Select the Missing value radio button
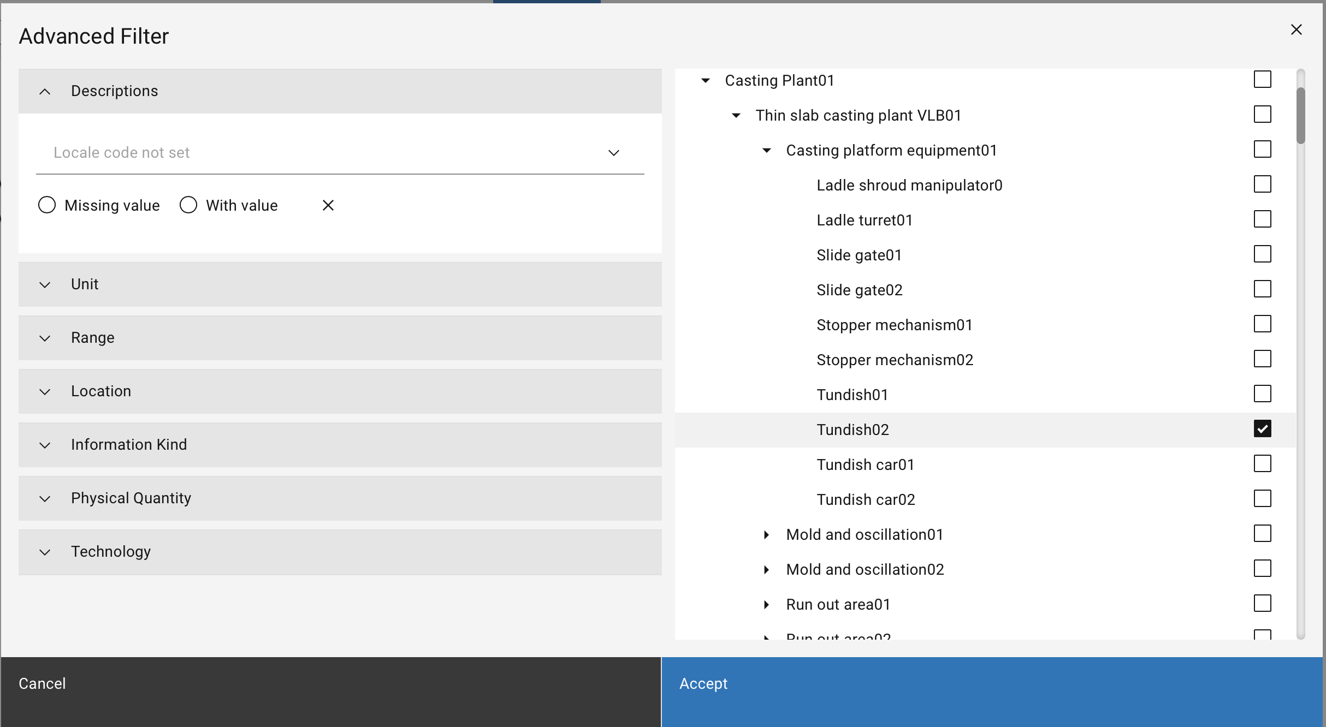 pyautogui.click(x=47, y=205)
